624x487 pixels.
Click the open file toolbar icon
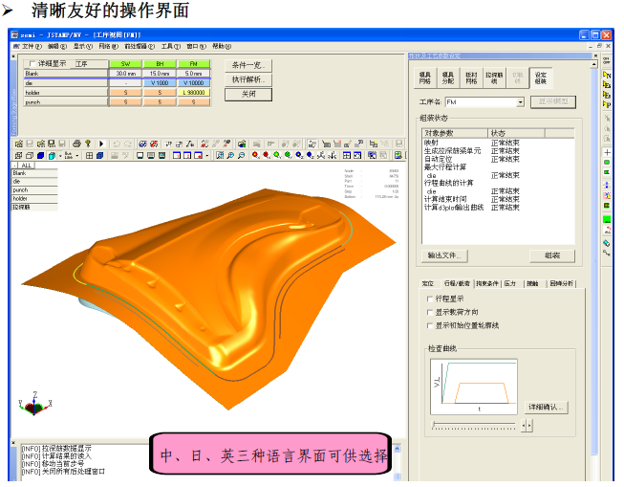19,144
